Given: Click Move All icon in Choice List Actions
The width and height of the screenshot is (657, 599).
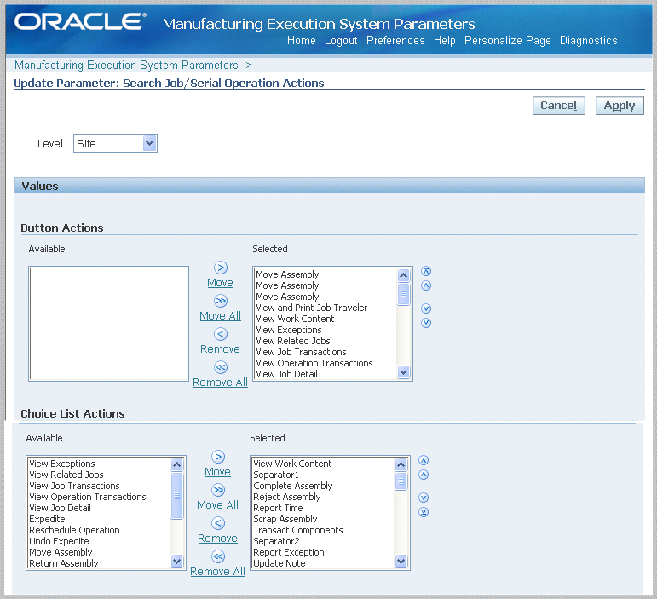Looking at the screenshot, I should click(218, 490).
